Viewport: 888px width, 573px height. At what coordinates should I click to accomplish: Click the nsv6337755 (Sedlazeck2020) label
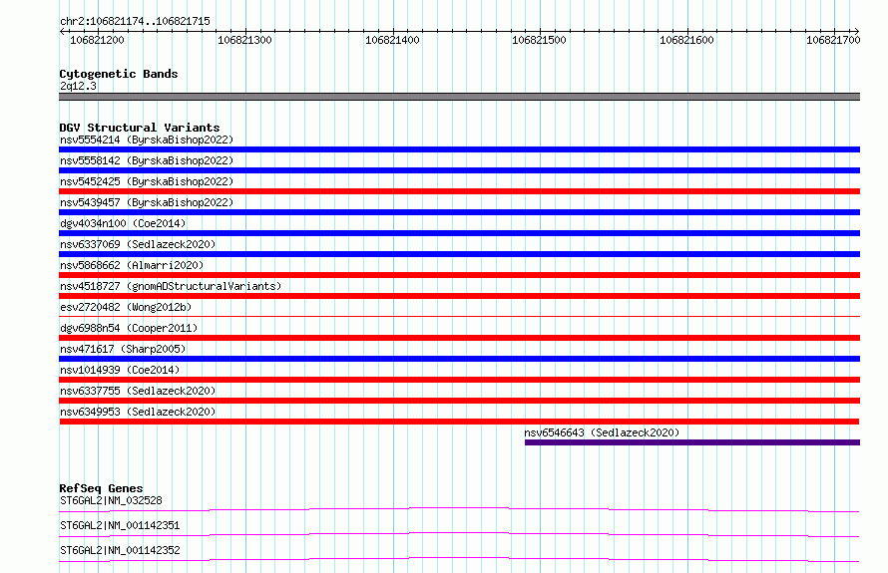click(x=138, y=391)
